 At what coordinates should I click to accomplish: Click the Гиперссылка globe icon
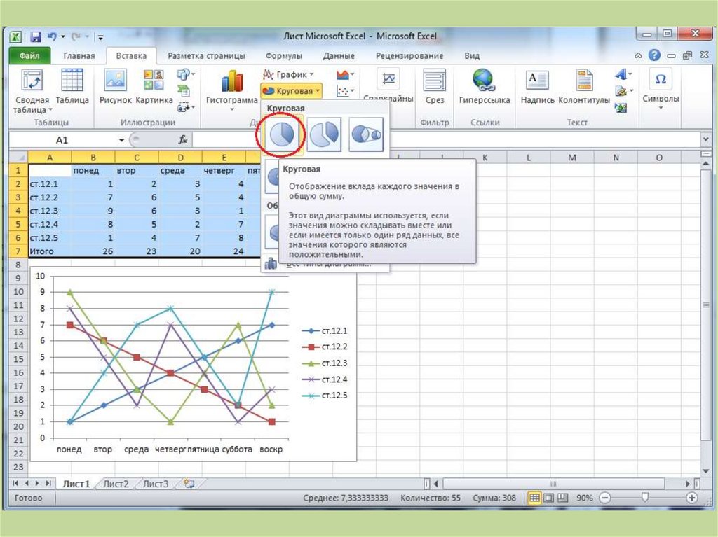484,80
